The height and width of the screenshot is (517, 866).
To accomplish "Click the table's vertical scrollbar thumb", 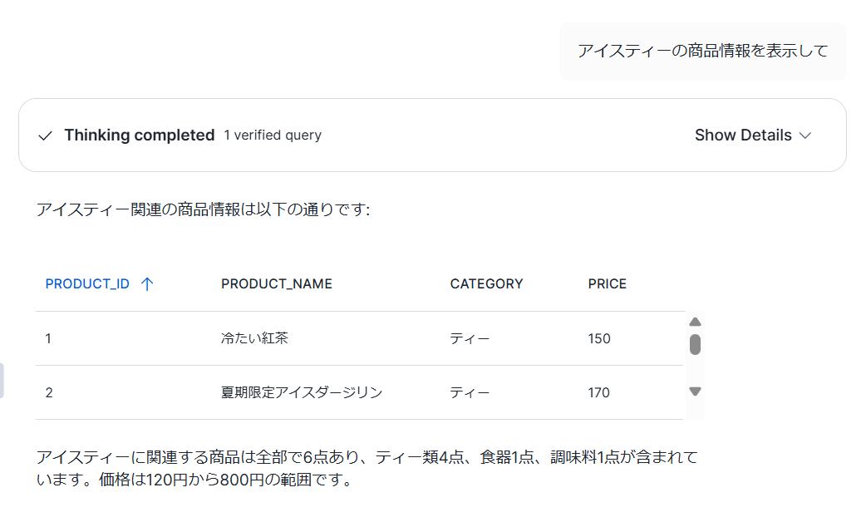I will pos(696,344).
